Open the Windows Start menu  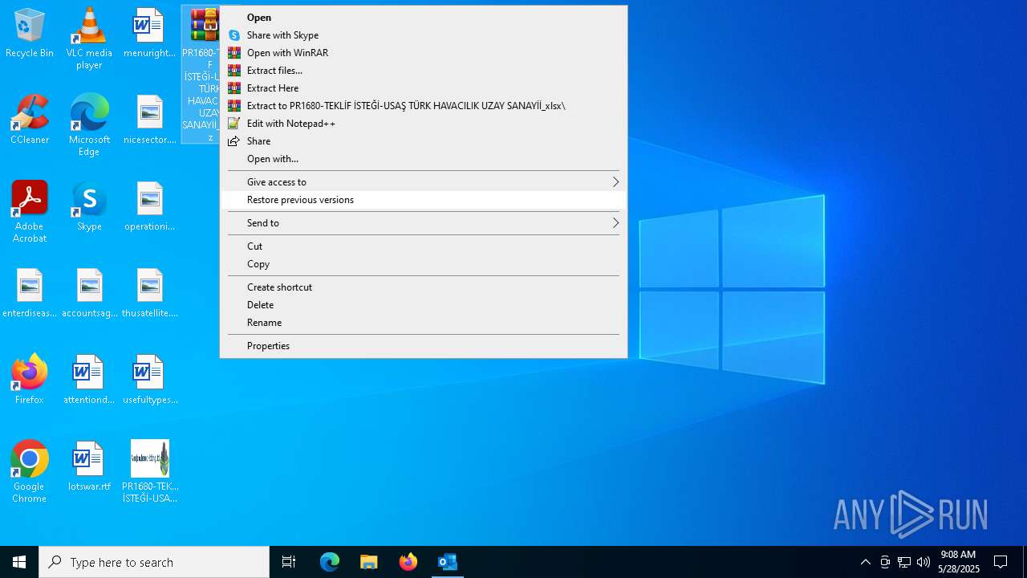point(19,562)
